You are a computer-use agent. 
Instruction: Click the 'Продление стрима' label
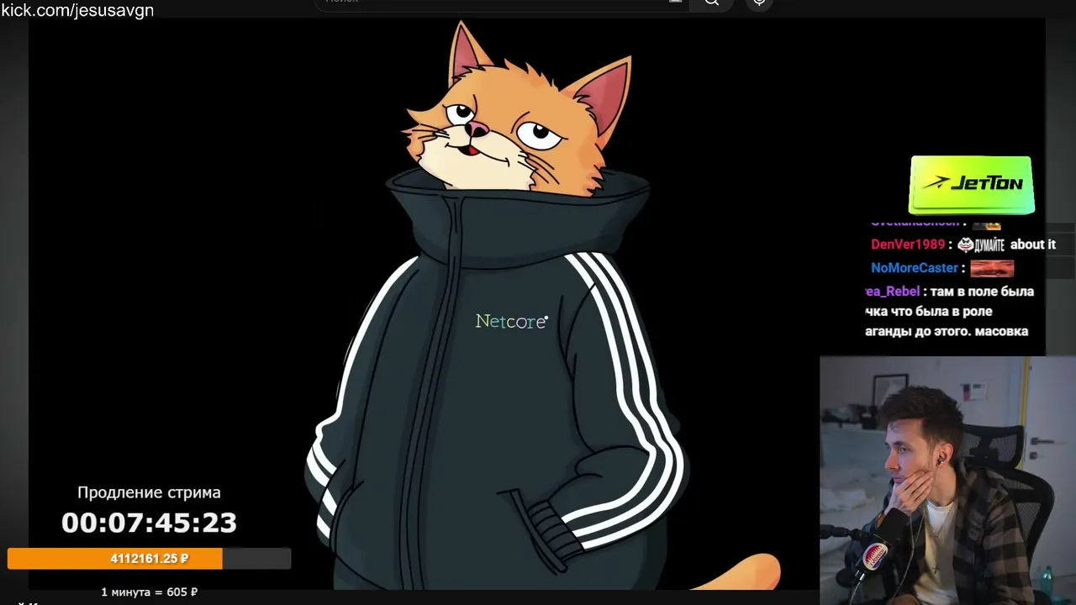point(149,492)
